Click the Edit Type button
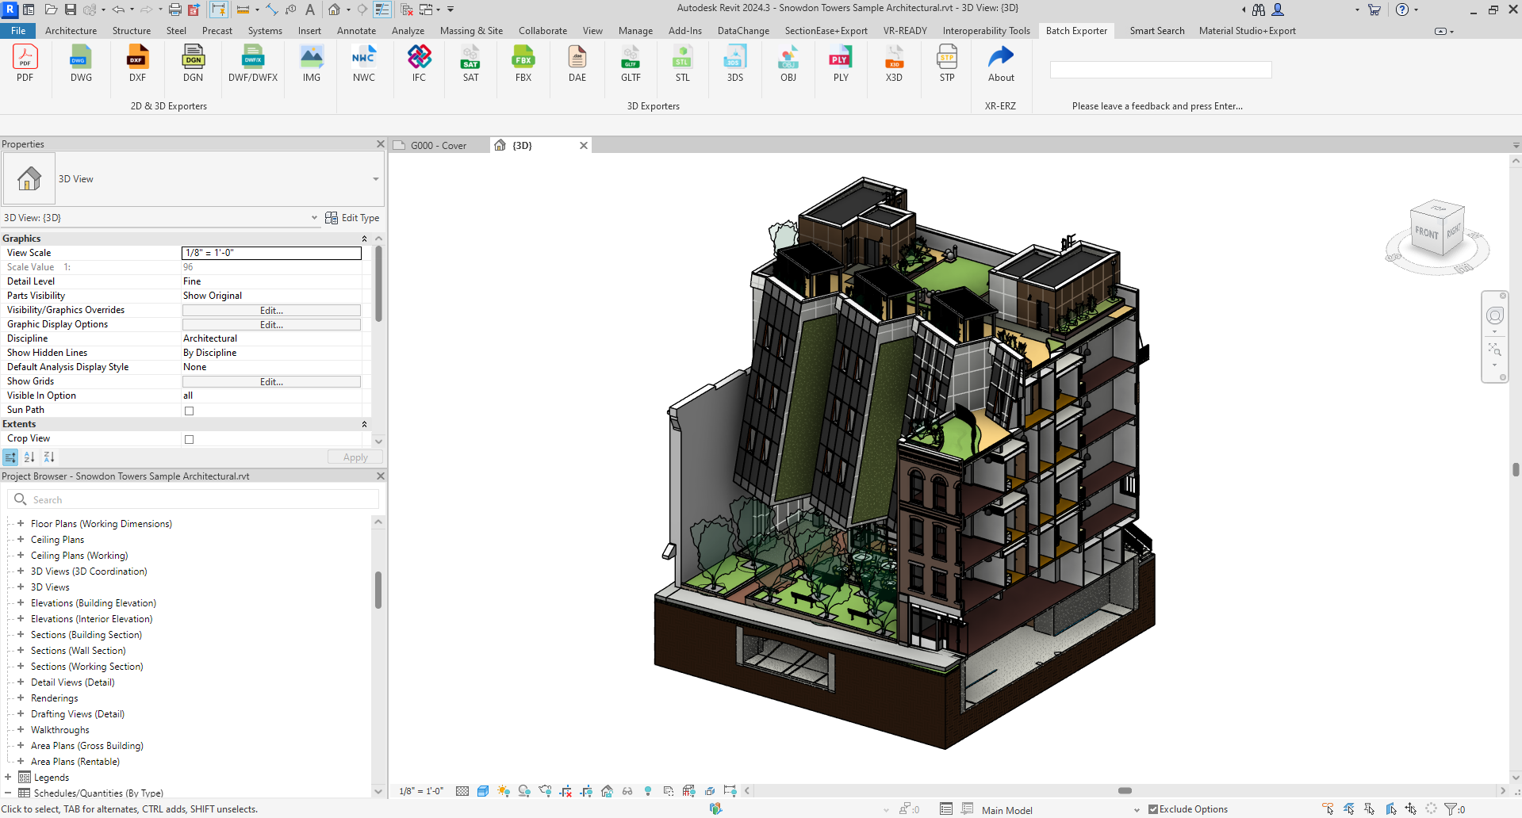1522x818 pixels. click(x=352, y=218)
